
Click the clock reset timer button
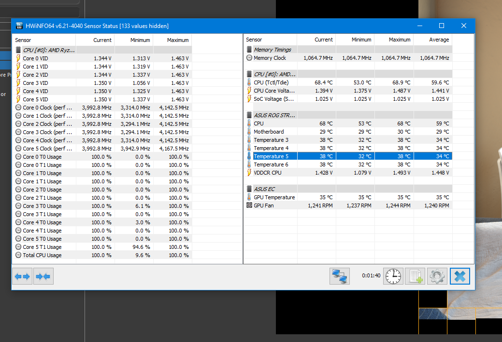pos(393,276)
